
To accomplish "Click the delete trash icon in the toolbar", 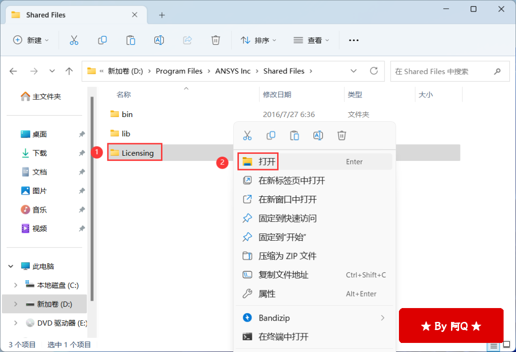I will coord(216,41).
